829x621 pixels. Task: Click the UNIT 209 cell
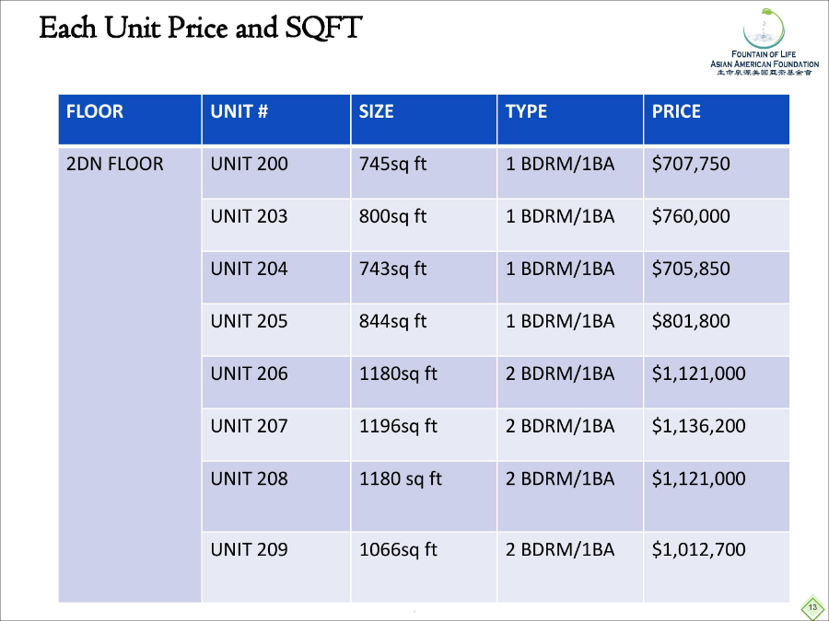[x=276, y=566]
